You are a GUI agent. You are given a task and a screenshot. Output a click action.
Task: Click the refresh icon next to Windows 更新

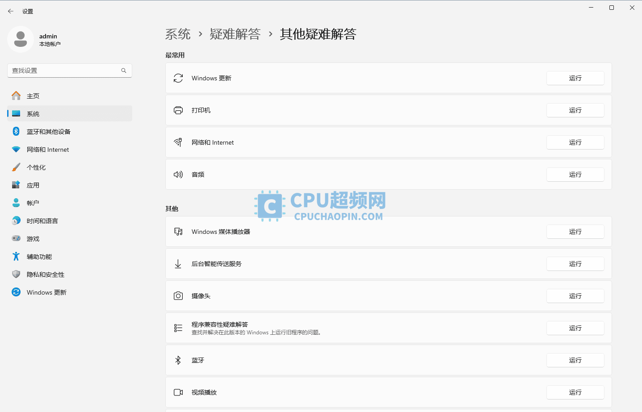178,78
